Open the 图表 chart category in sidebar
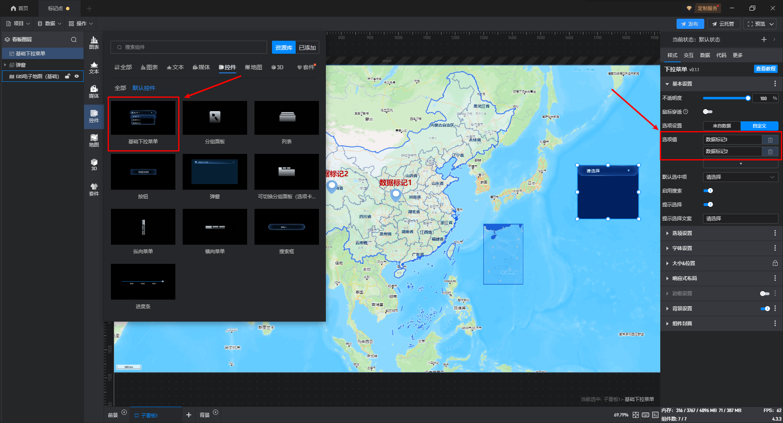Screen dimensions: 783x423 94,43
